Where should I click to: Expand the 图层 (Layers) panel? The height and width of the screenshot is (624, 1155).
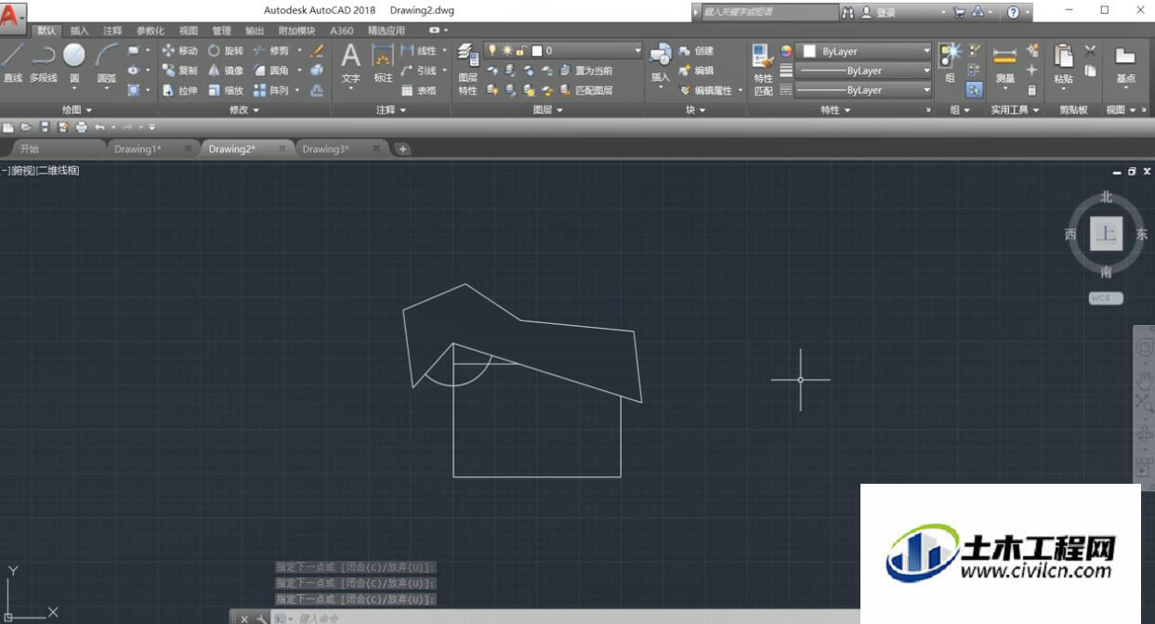click(548, 110)
